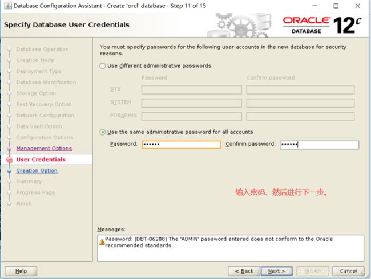This screenshot has width=371, height=279.
Task: Click the disabled SYSTEM password field
Action: tap(192, 103)
